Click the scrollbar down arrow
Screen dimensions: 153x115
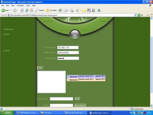pyautogui.click(x=151, y=105)
